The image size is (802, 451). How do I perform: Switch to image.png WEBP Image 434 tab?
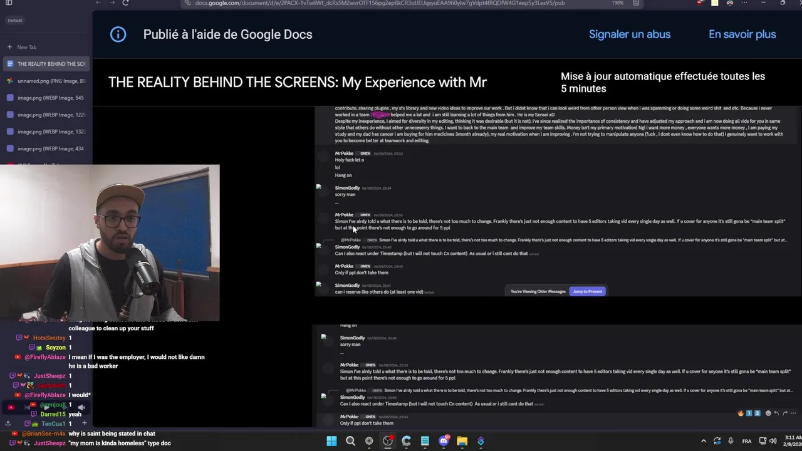coord(45,148)
